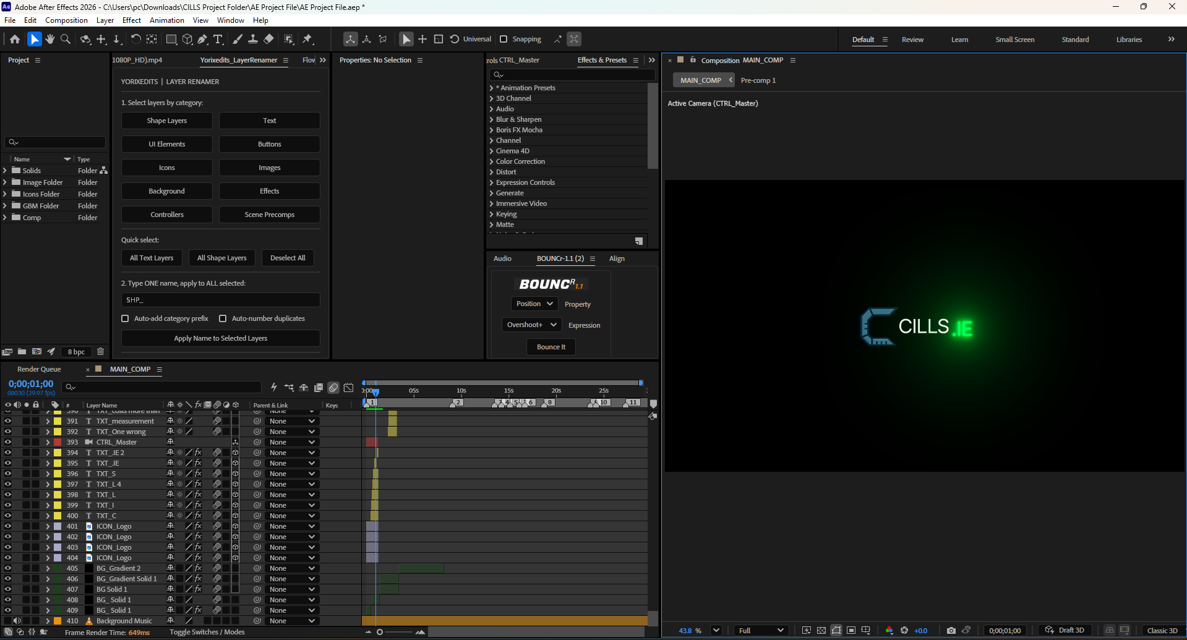Select the Zoom tool magnifier

[66, 39]
